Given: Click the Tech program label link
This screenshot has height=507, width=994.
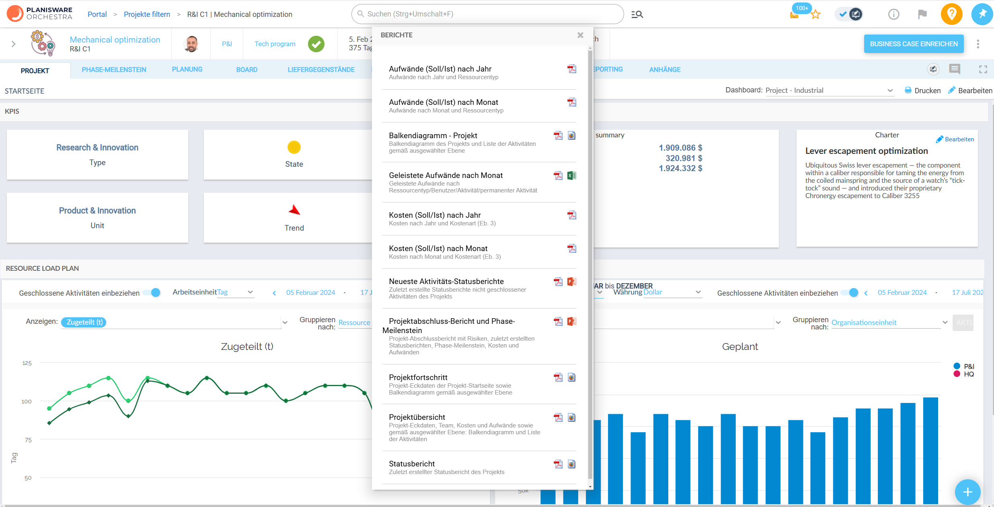Looking at the screenshot, I should (274, 44).
